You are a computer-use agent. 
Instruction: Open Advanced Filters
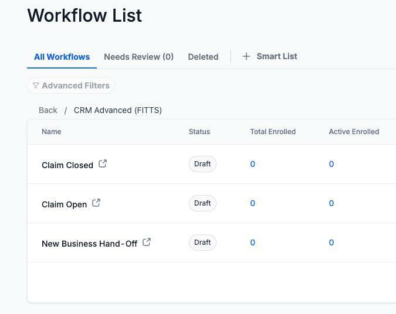point(71,86)
